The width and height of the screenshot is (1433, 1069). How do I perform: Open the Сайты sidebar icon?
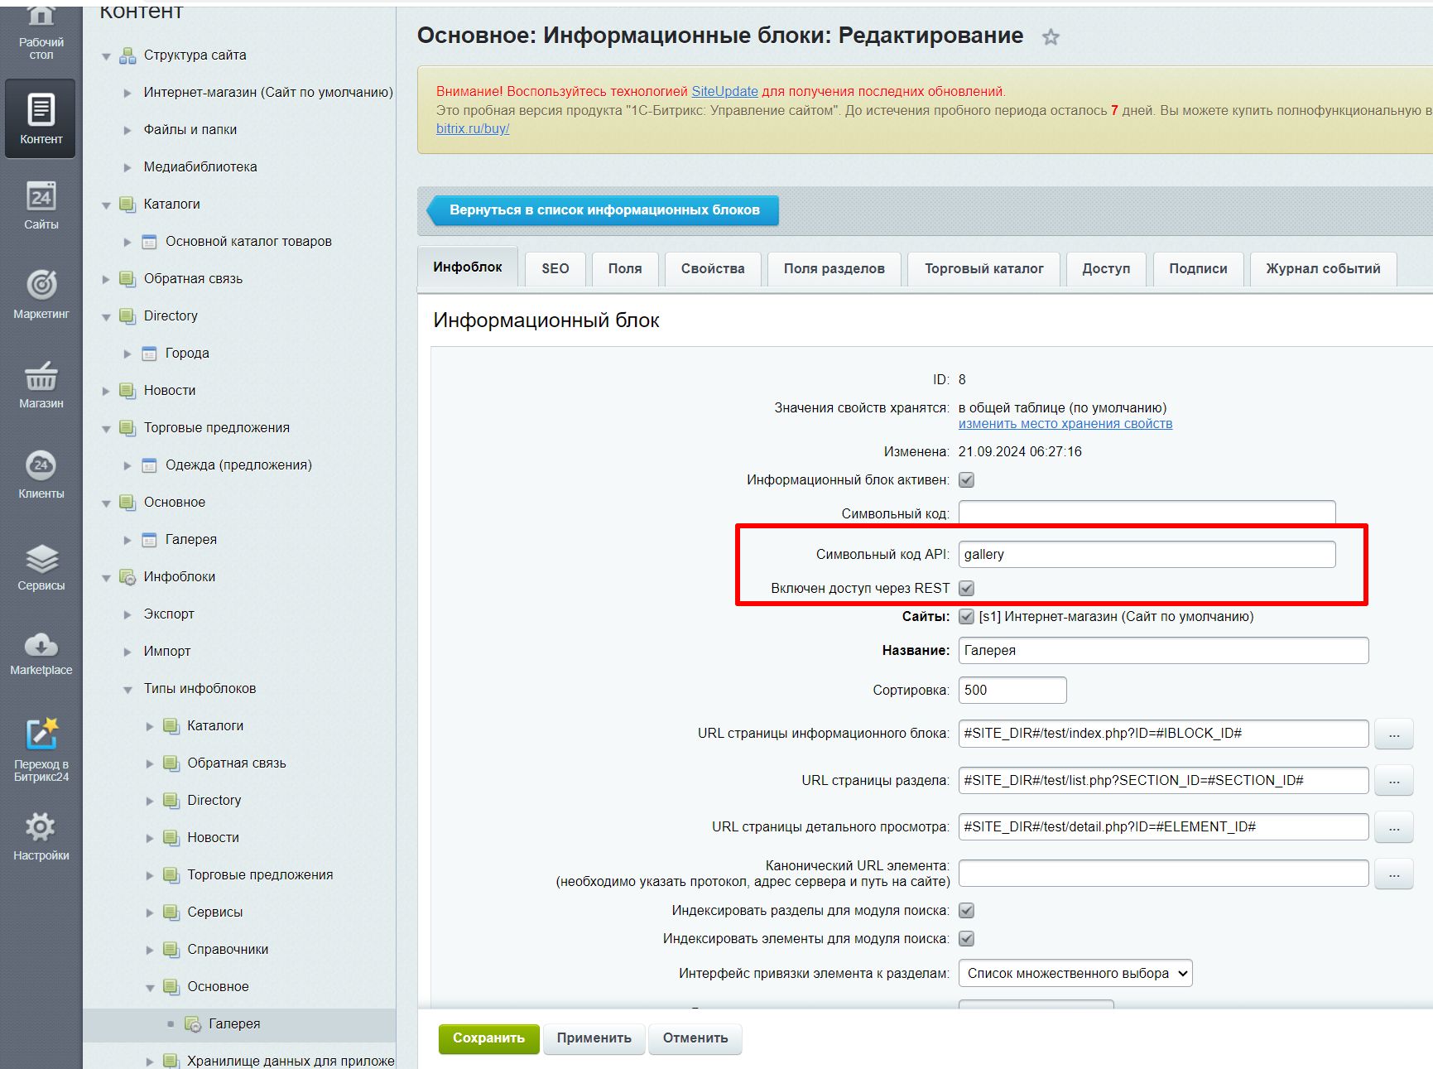(41, 205)
